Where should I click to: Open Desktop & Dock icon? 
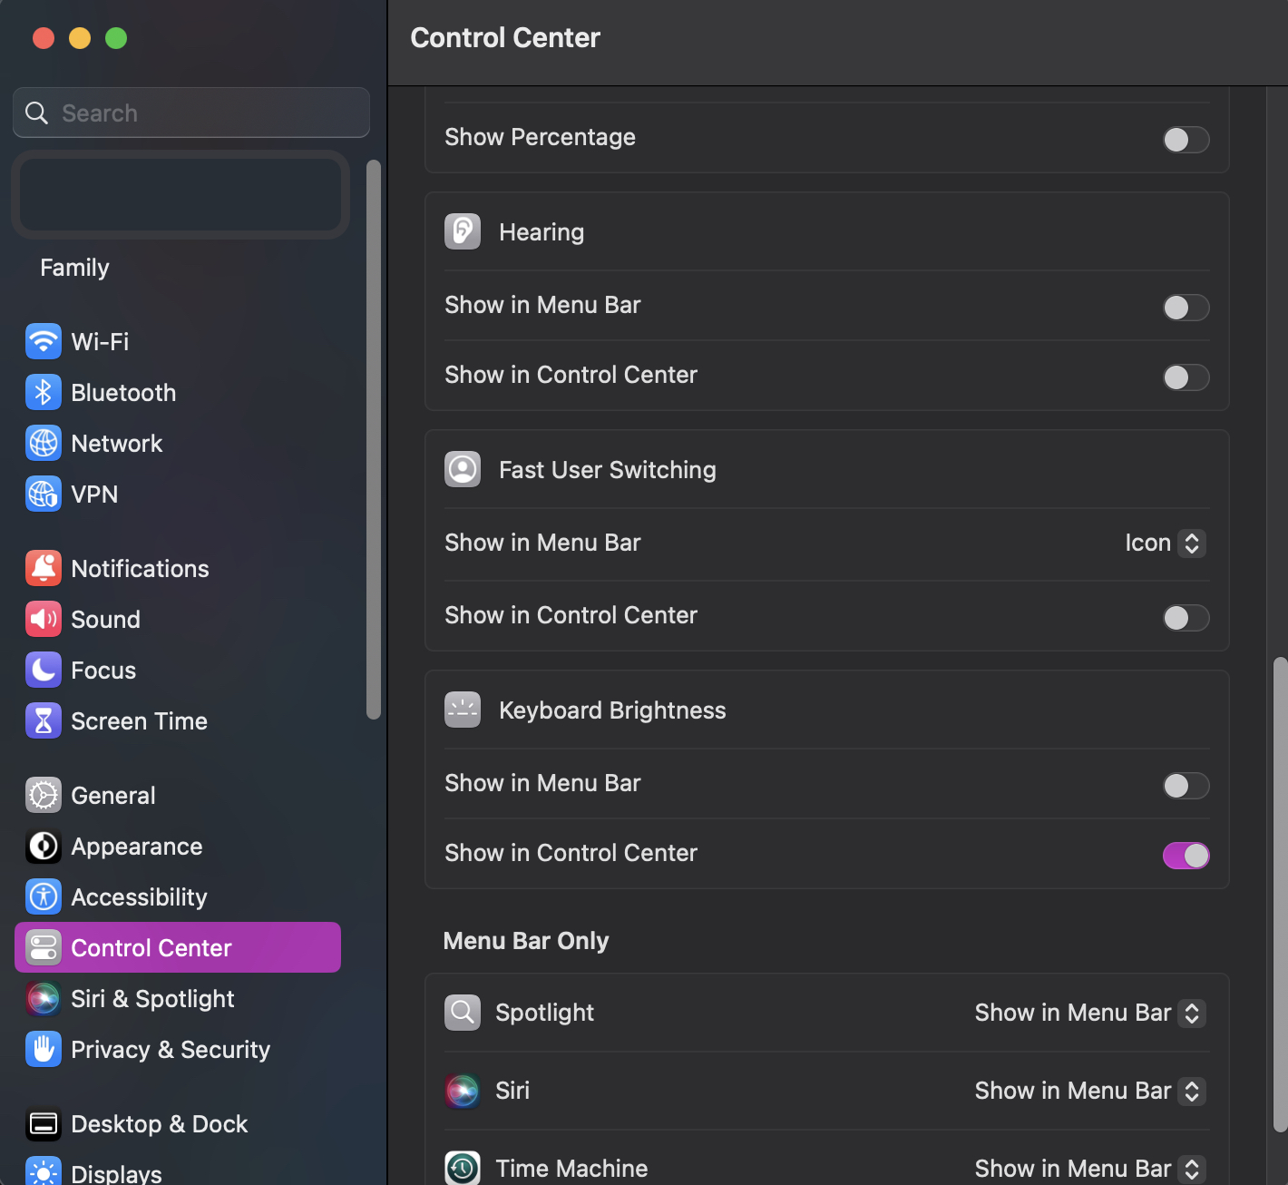44,1124
